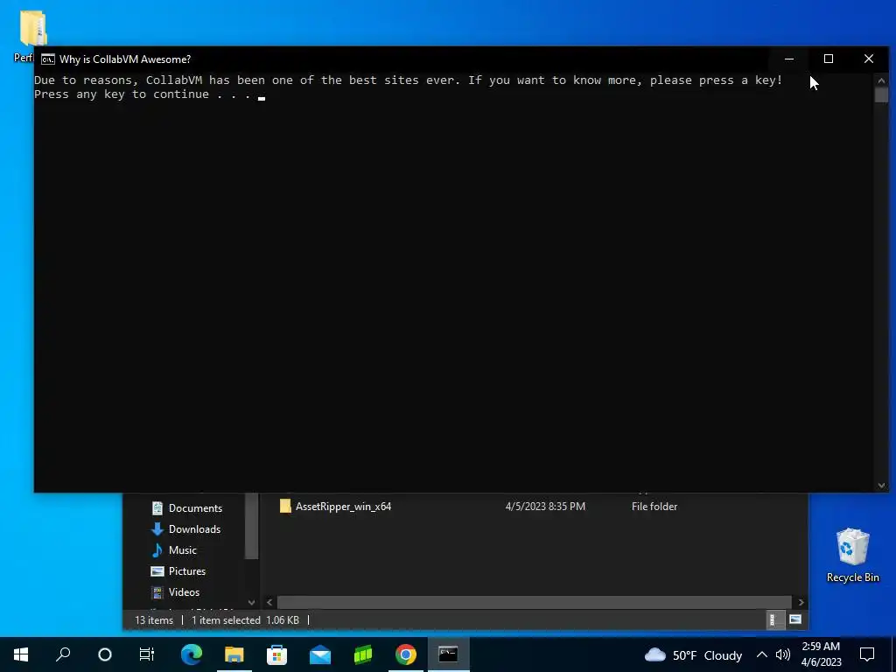Close the CollabVM console window
The height and width of the screenshot is (672, 896).
pos(869,59)
